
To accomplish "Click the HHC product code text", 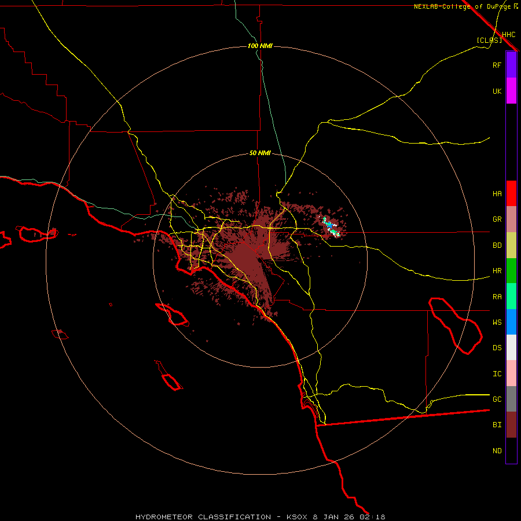I will coord(508,35).
